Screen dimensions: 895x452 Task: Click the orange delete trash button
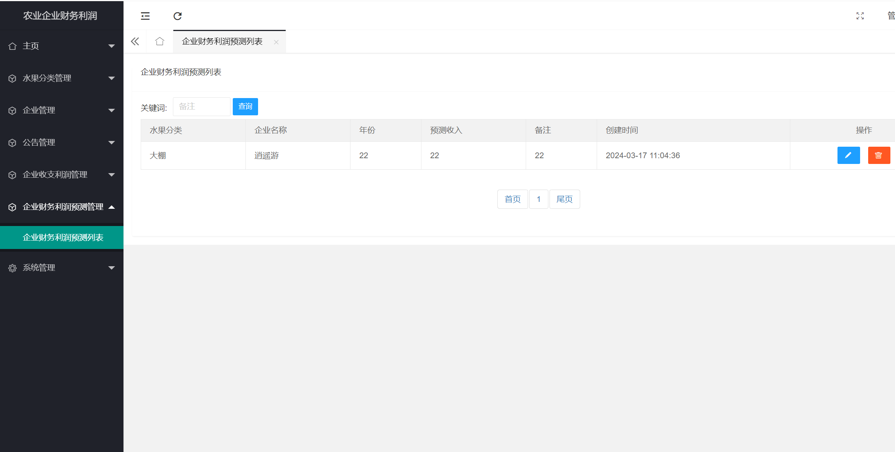point(879,155)
